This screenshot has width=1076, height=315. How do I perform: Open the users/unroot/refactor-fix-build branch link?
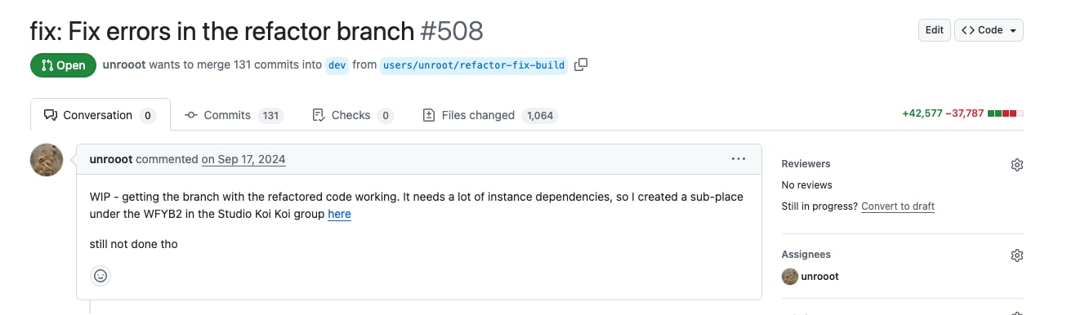[475, 65]
